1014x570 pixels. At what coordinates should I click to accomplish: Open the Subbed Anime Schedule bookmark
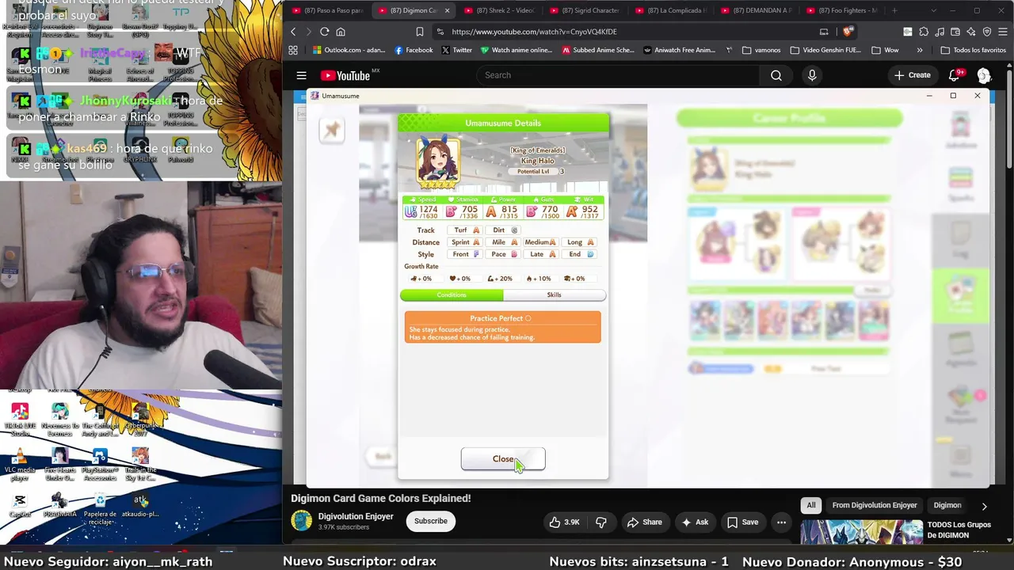tap(598, 50)
